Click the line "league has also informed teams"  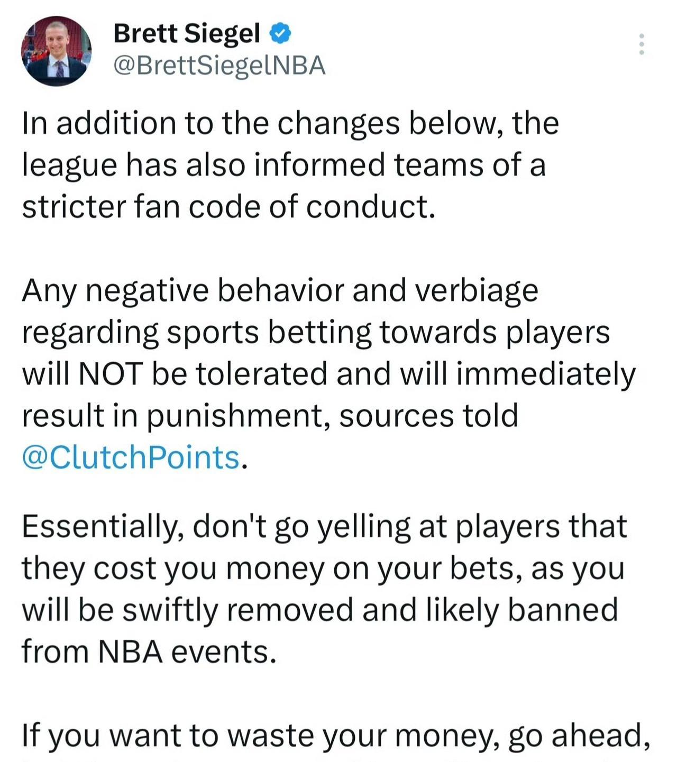pyautogui.click(x=283, y=165)
